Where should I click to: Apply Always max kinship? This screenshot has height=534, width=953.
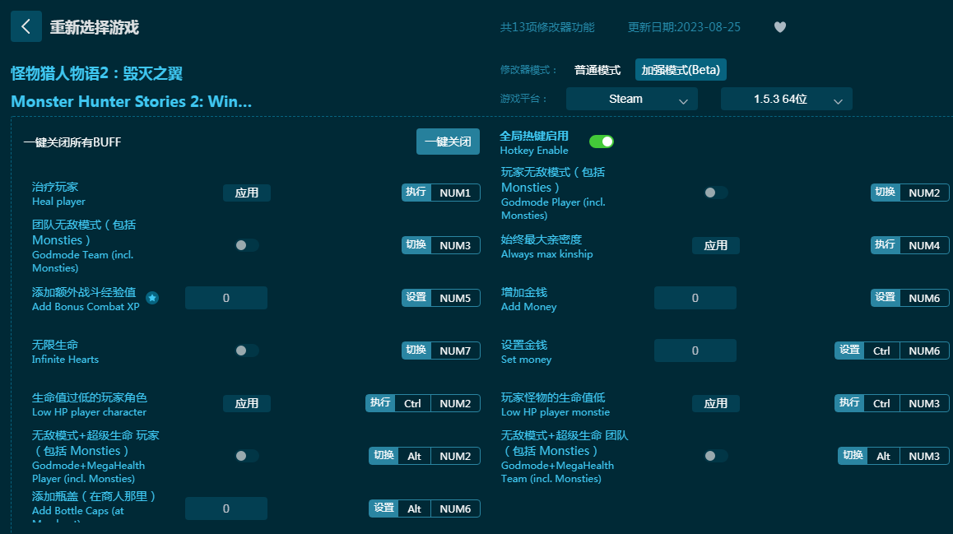point(716,245)
